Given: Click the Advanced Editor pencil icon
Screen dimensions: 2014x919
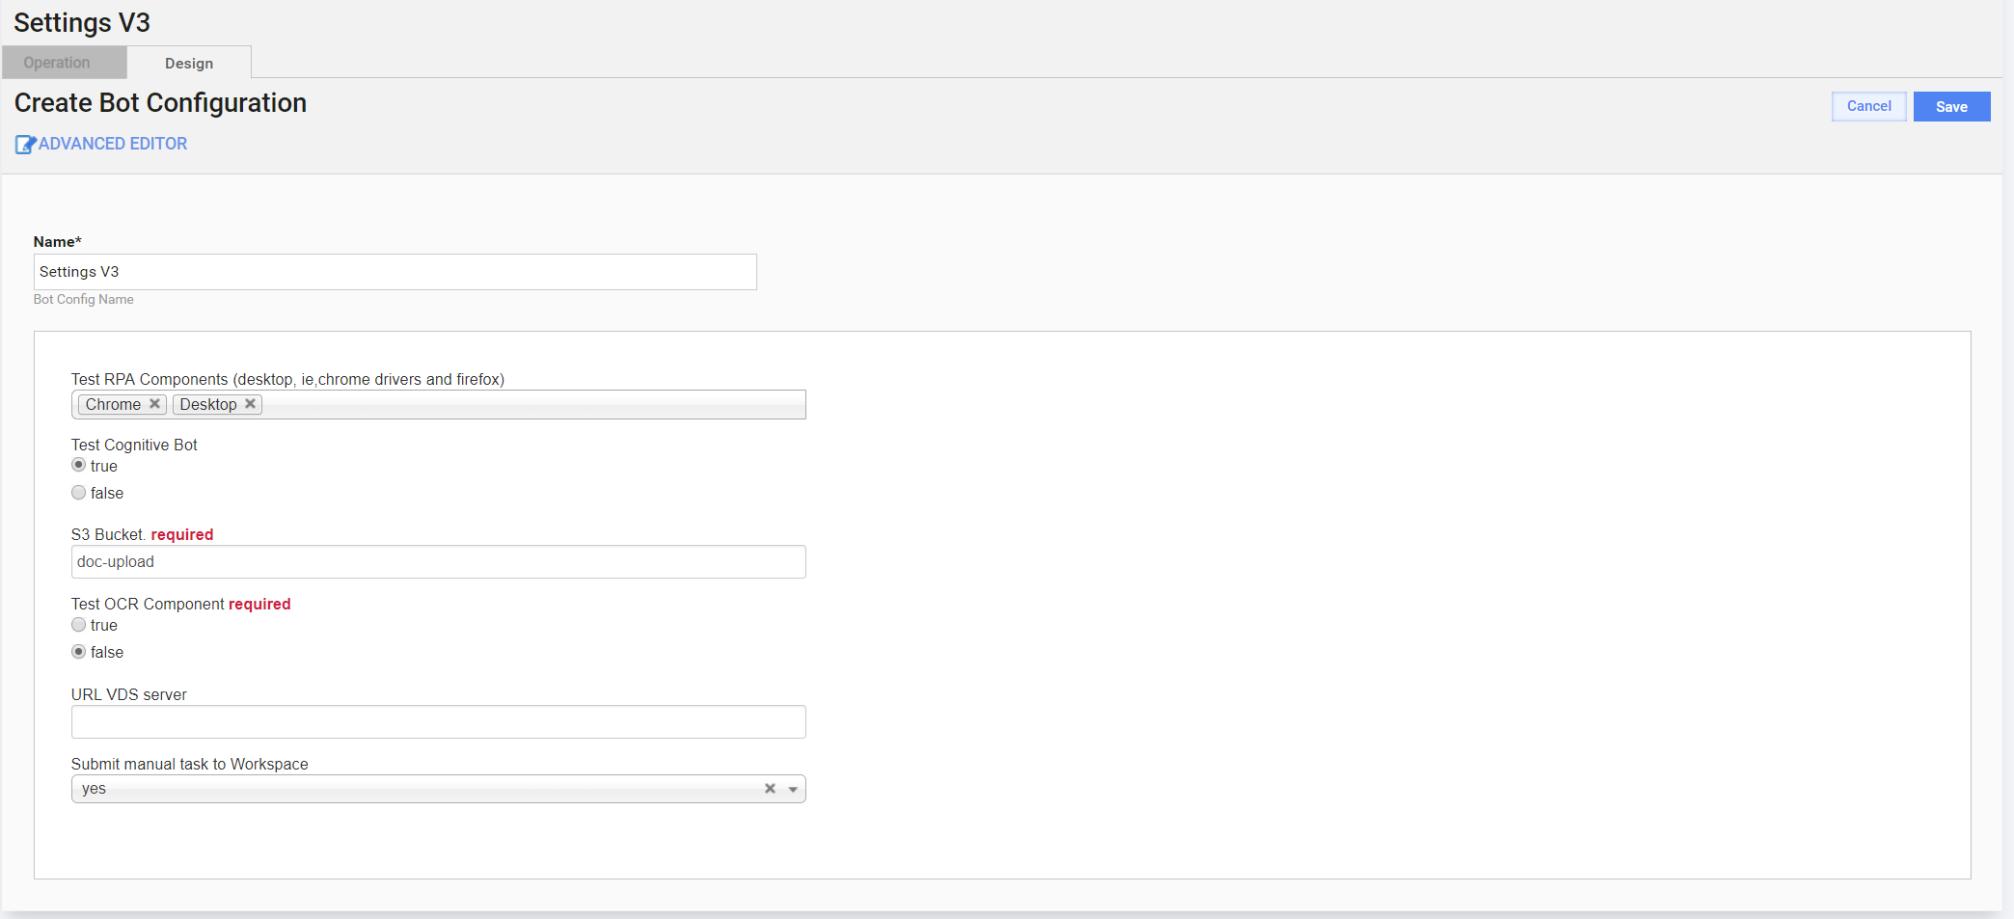Looking at the screenshot, I should (25, 145).
